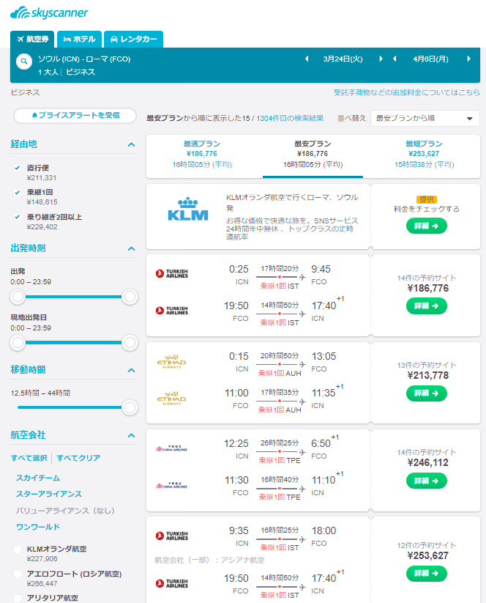The image size is (486, 603).
Task: Collapse the 経由地 section
Action: click(131, 144)
